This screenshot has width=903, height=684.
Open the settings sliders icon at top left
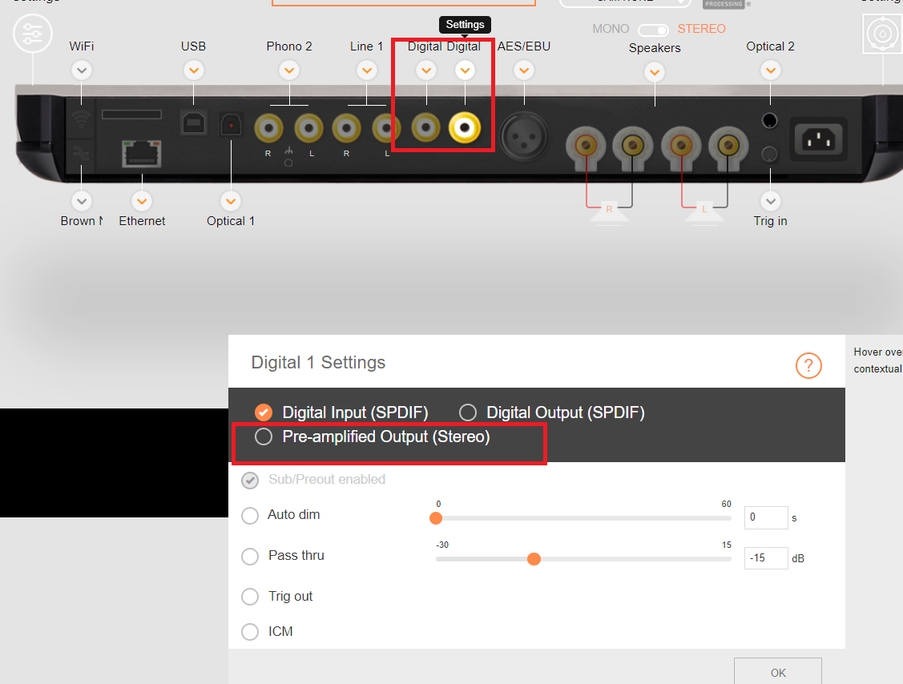tap(33, 34)
